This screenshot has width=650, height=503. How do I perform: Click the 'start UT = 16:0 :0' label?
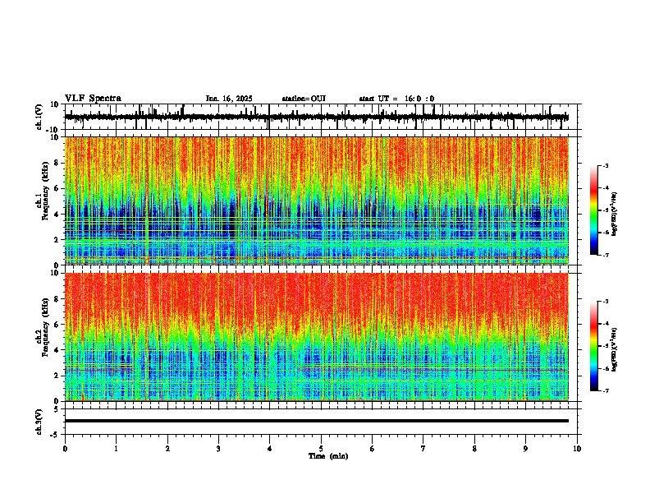click(x=396, y=99)
